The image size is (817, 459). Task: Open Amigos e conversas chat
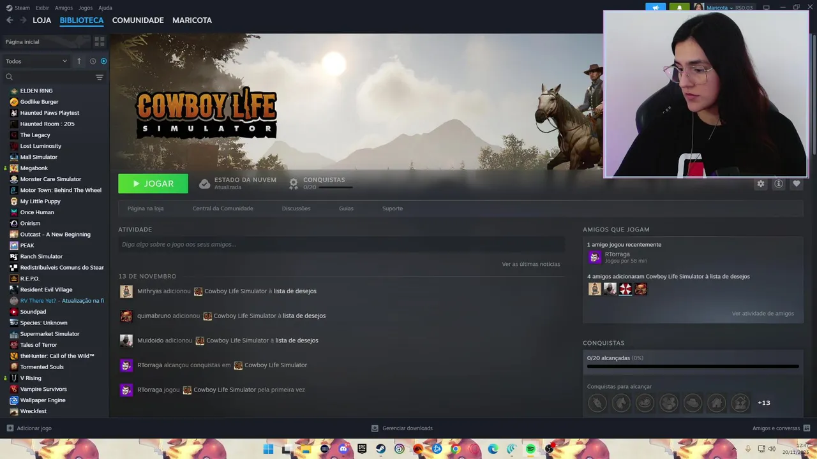point(781,428)
